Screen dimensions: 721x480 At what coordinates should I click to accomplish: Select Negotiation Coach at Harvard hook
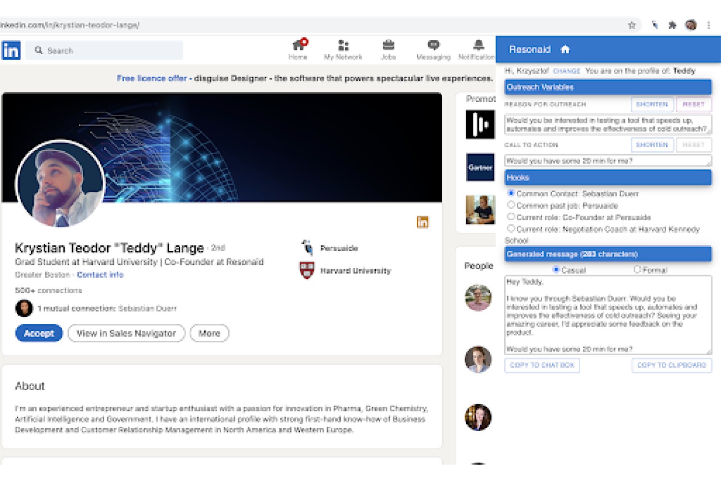tap(511, 228)
